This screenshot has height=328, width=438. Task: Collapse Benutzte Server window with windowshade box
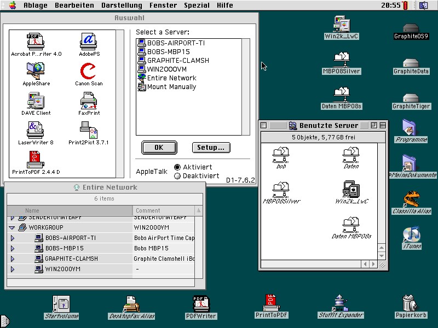(x=383, y=126)
